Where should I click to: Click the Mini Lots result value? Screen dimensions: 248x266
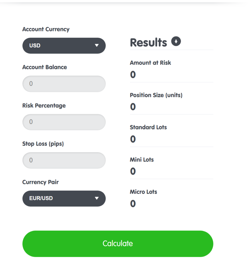click(x=133, y=171)
